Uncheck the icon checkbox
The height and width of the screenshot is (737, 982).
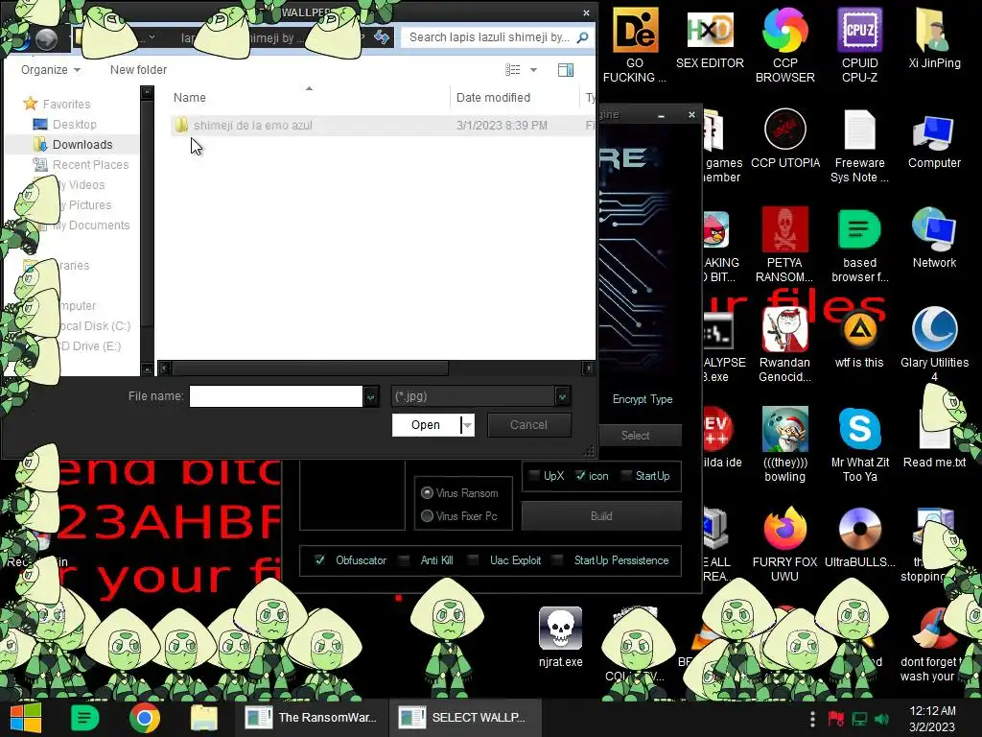(580, 476)
